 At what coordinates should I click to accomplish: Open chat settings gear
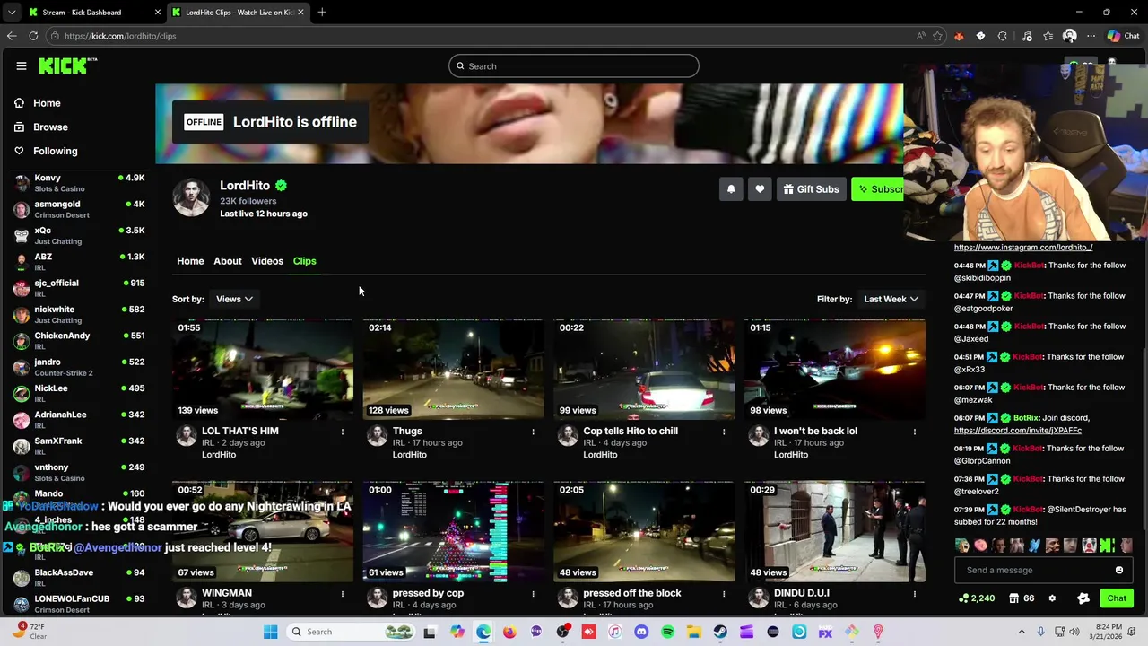coord(1052,598)
